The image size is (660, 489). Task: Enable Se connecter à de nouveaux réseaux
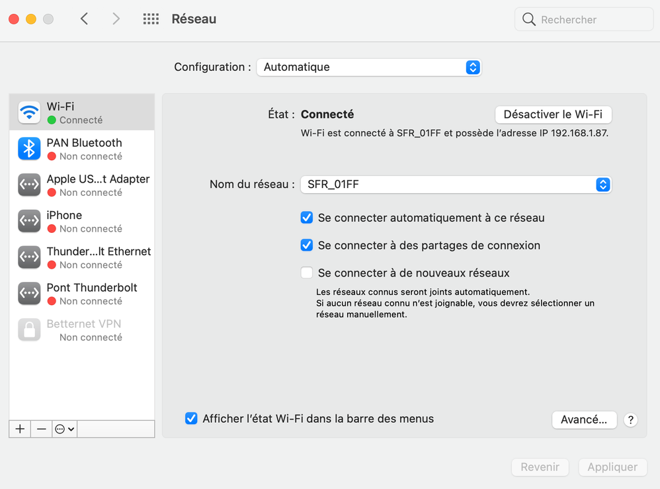point(307,273)
